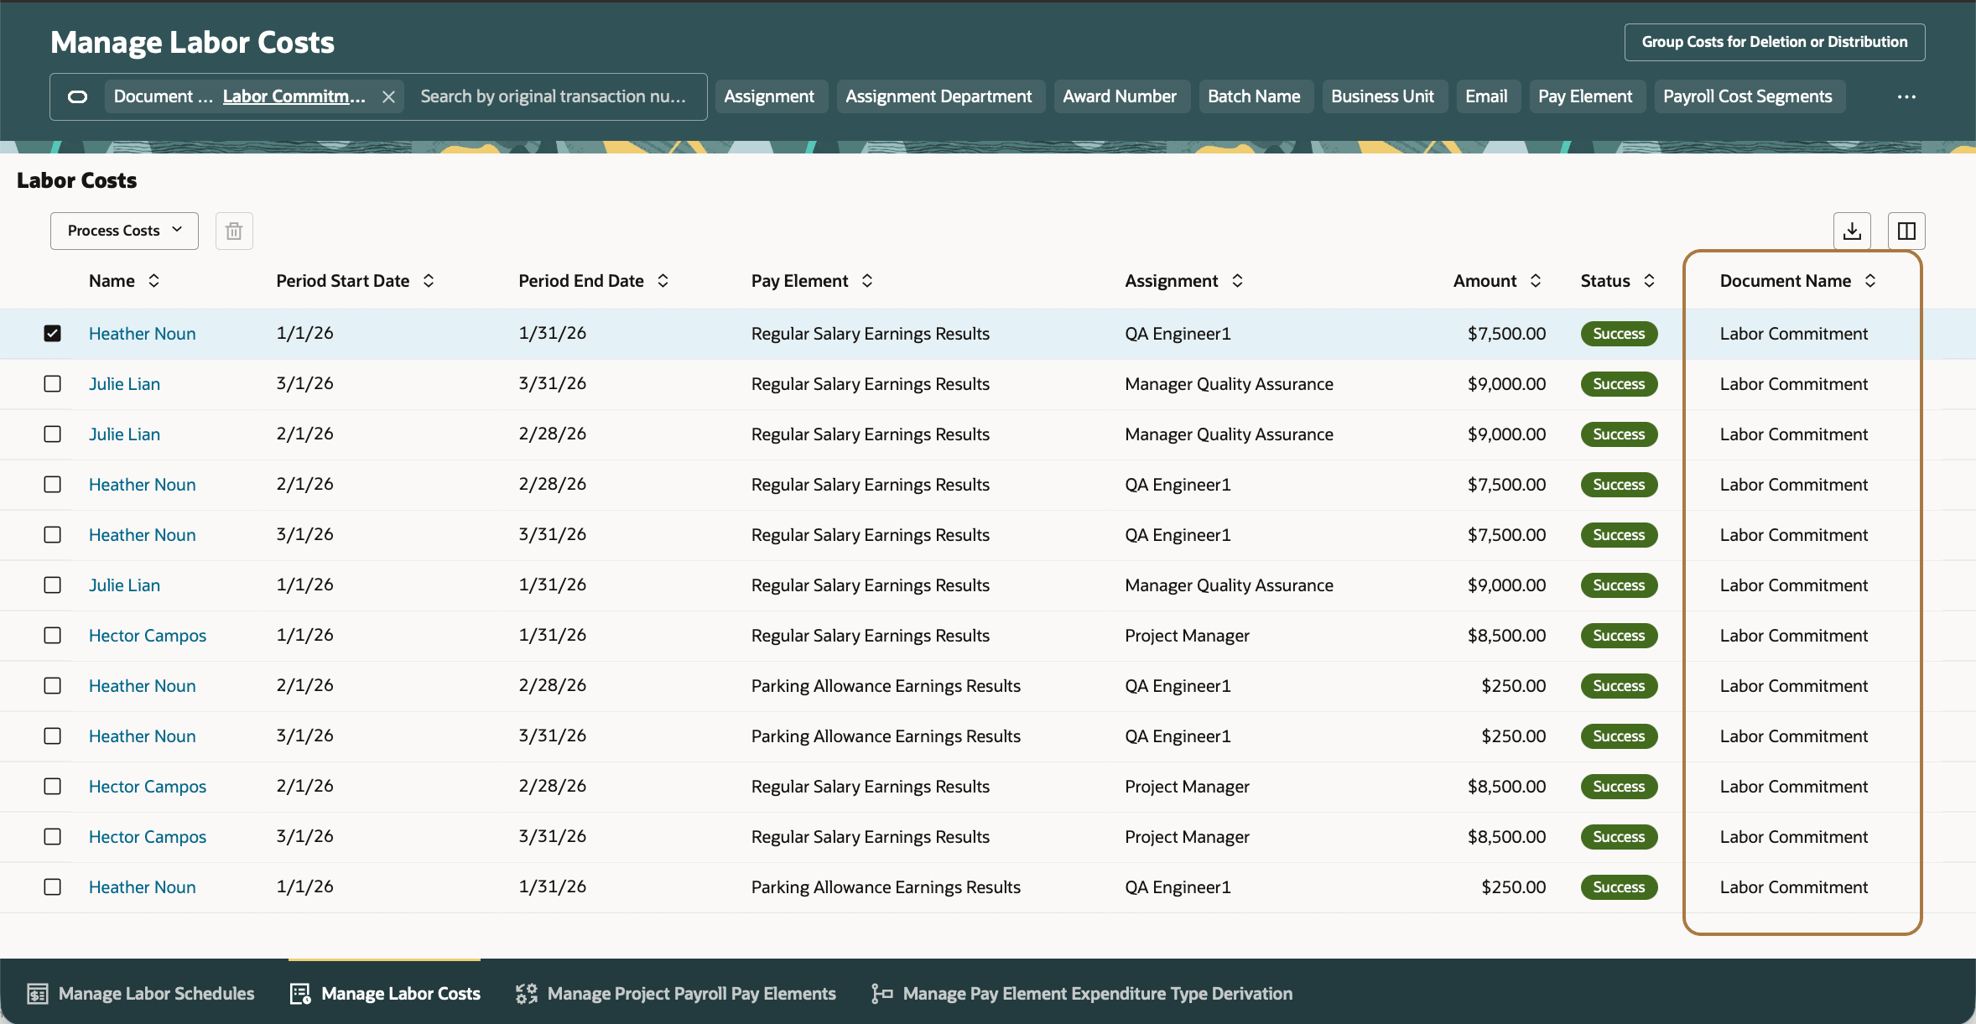Click Group Costs for Deletion or Distribution

point(1774,41)
